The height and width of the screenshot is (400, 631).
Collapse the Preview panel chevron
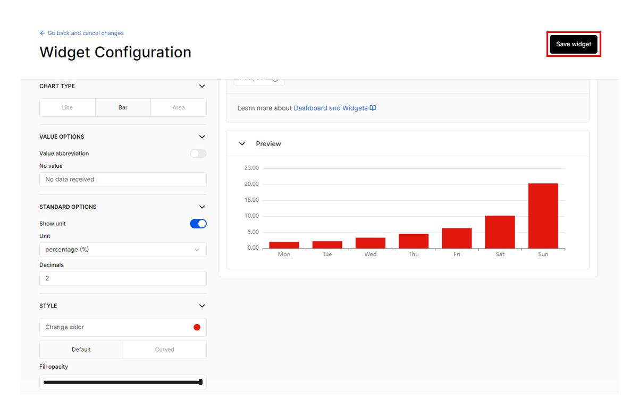tap(242, 143)
